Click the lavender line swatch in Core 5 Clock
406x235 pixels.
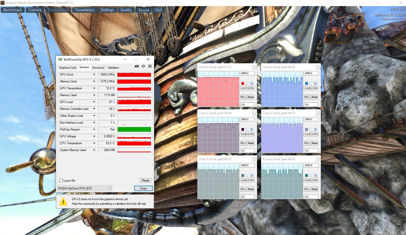(x=307, y=129)
